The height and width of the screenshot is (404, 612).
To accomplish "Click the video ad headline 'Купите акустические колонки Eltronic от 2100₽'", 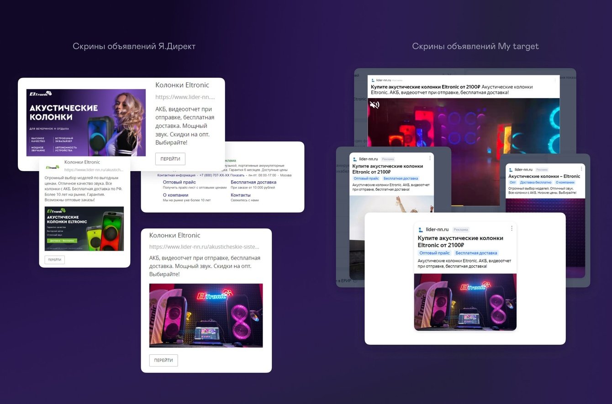I will 425,87.
